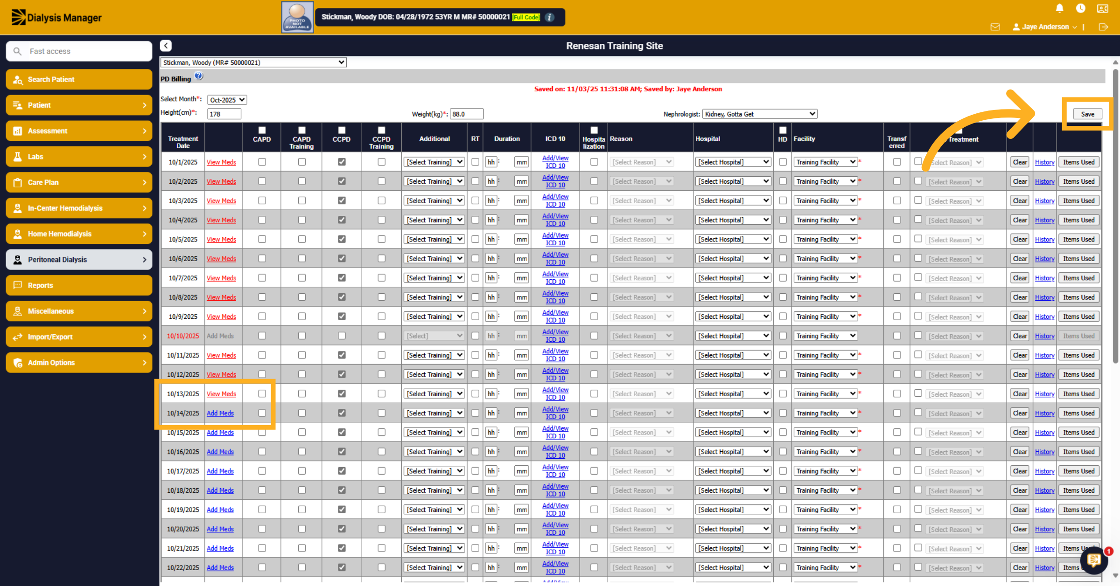The width and height of the screenshot is (1120, 586).
Task: Check Transferred box for 10/9/2025
Action: click(896, 317)
